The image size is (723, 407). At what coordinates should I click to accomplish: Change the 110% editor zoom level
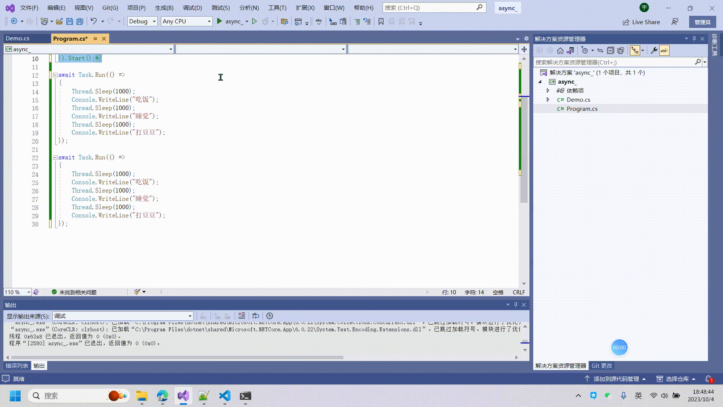pyautogui.click(x=17, y=292)
